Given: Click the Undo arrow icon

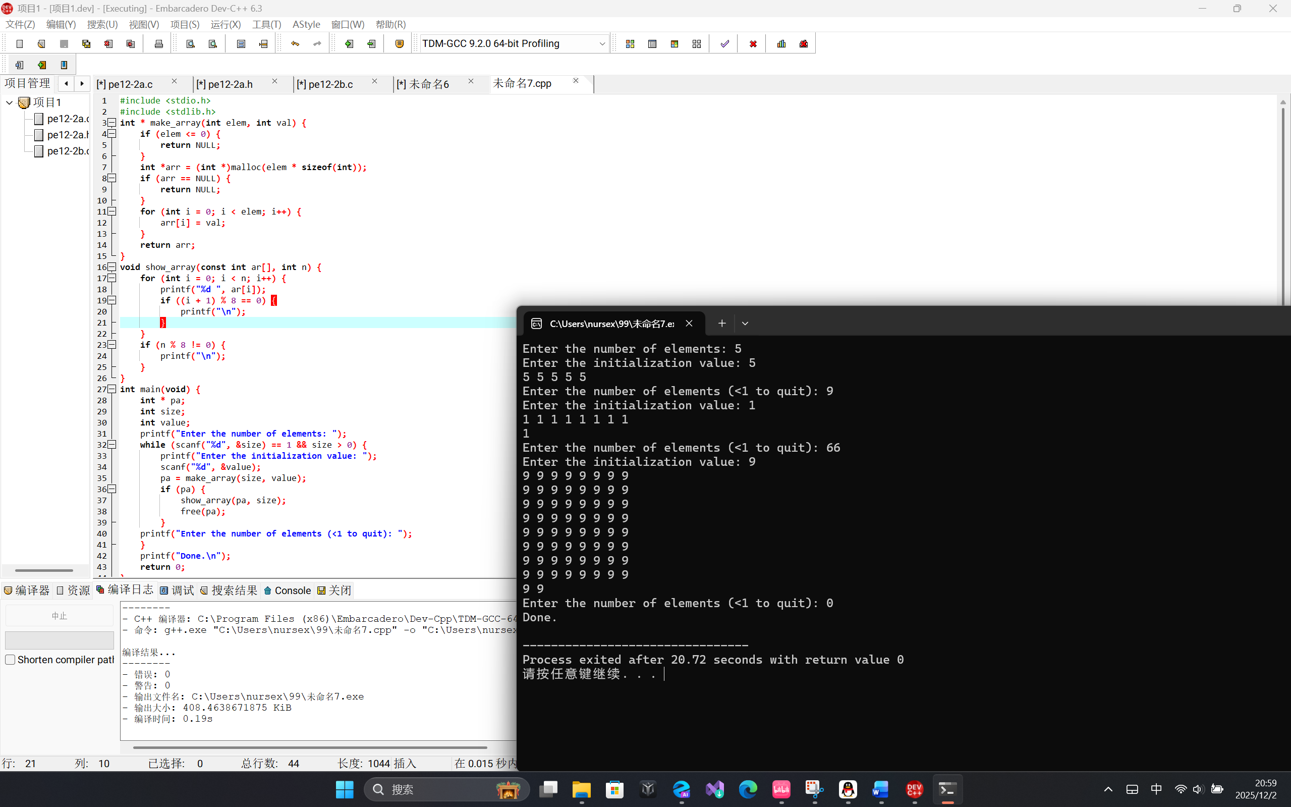Looking at the screenshot, I should (295, 44).
